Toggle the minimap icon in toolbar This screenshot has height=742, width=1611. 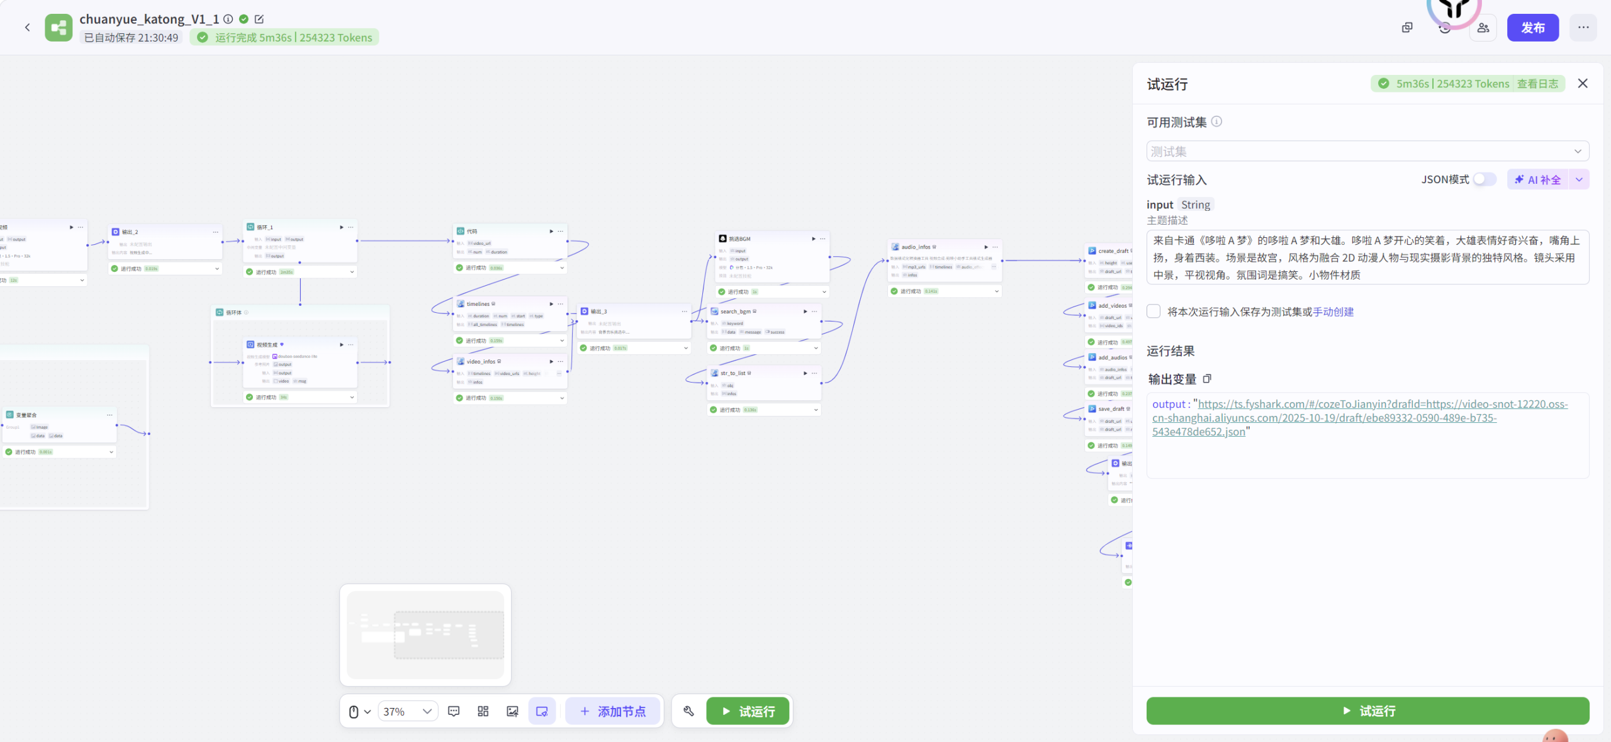[x=542, y=711]
